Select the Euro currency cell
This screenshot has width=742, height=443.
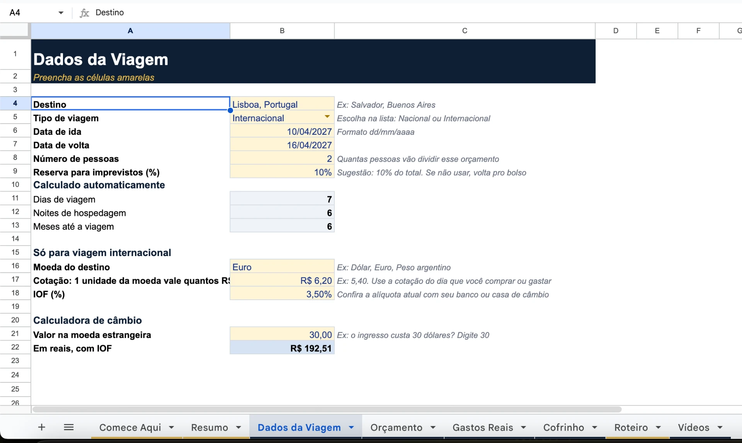pos(282,266)
